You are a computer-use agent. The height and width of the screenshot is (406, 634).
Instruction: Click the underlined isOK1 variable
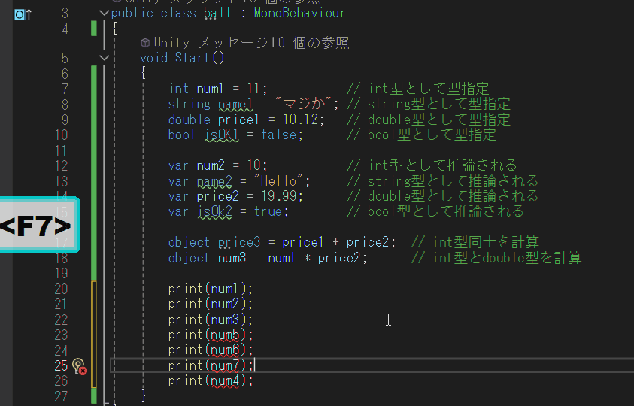222,135
